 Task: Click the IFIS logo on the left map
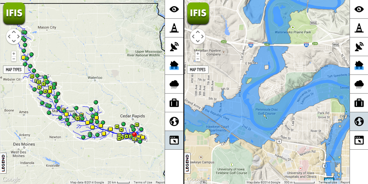pos(14,13)
